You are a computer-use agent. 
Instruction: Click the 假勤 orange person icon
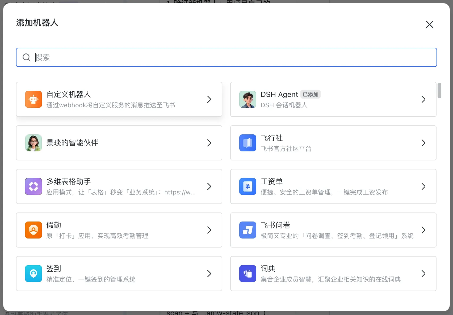[33, 230]
